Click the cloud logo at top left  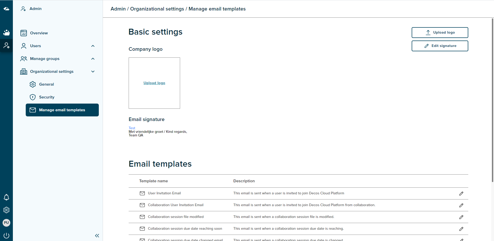tap(6, 9)
